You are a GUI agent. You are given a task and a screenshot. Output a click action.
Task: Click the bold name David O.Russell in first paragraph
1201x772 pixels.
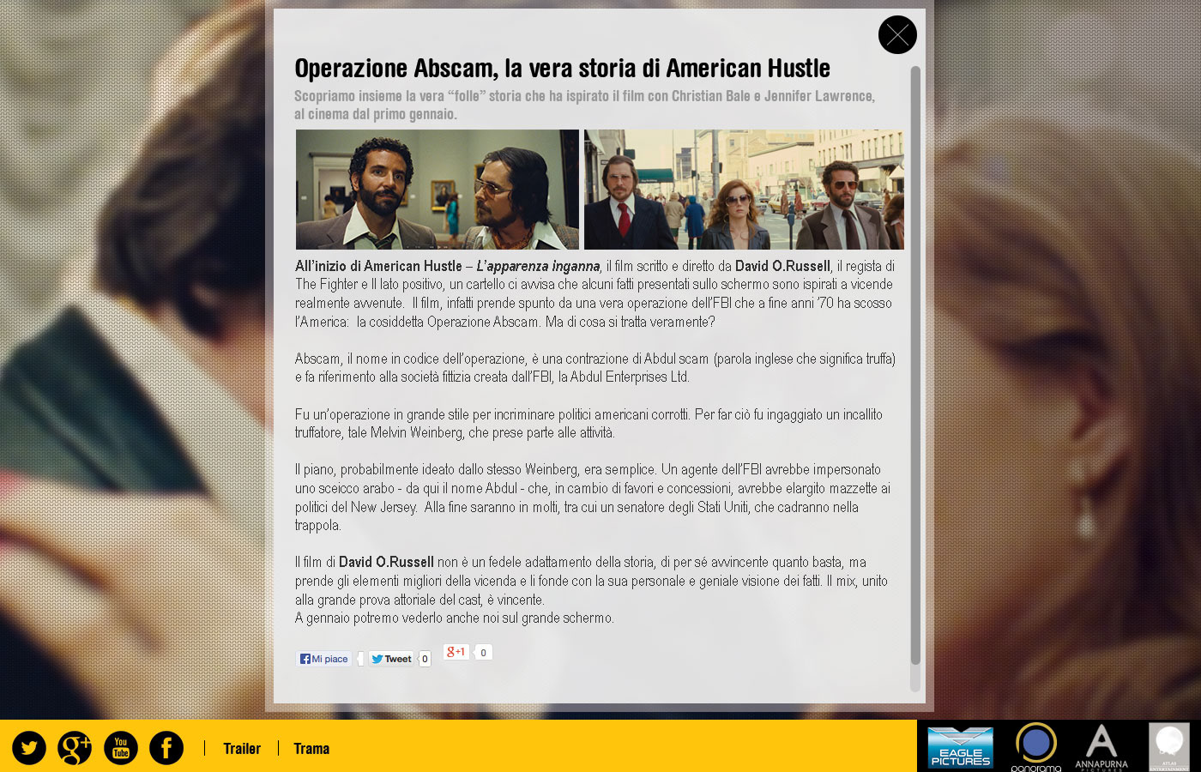coord(782,266)
